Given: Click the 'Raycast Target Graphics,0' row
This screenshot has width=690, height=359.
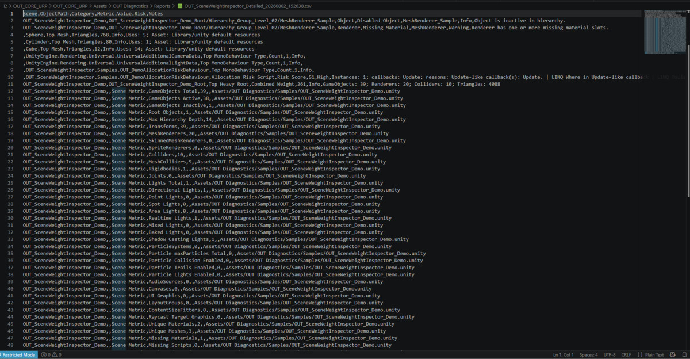Looking at the screenshot, I should [218, 317].
